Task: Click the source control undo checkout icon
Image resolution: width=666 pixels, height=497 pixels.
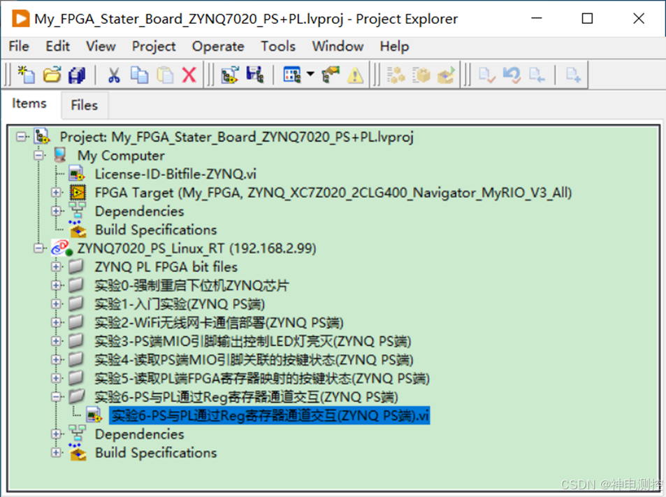Action: (x=512, y=75)
